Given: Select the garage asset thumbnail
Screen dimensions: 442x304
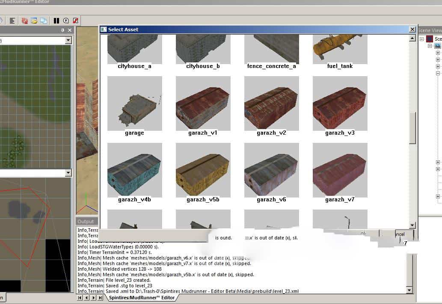Looking at the screenshot, I should click(x=134, y=103).
